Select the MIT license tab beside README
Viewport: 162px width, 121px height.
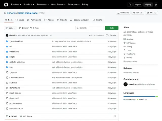tap(26, 116)
